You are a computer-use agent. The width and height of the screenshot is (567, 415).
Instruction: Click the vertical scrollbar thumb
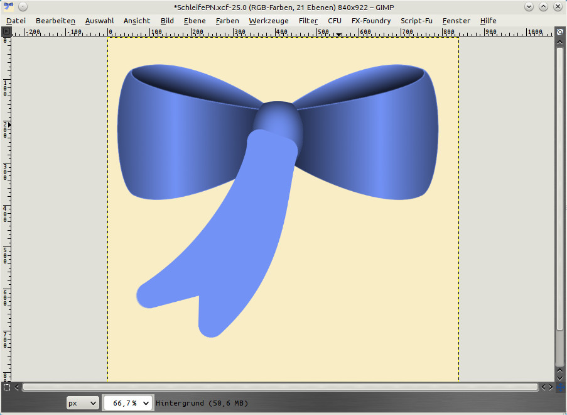(x=559, y=189)
